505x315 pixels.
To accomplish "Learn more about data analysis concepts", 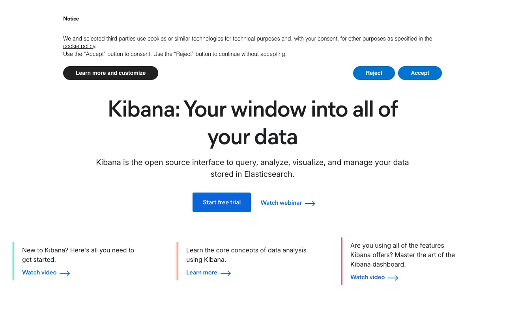I will [x=202, y=272].
